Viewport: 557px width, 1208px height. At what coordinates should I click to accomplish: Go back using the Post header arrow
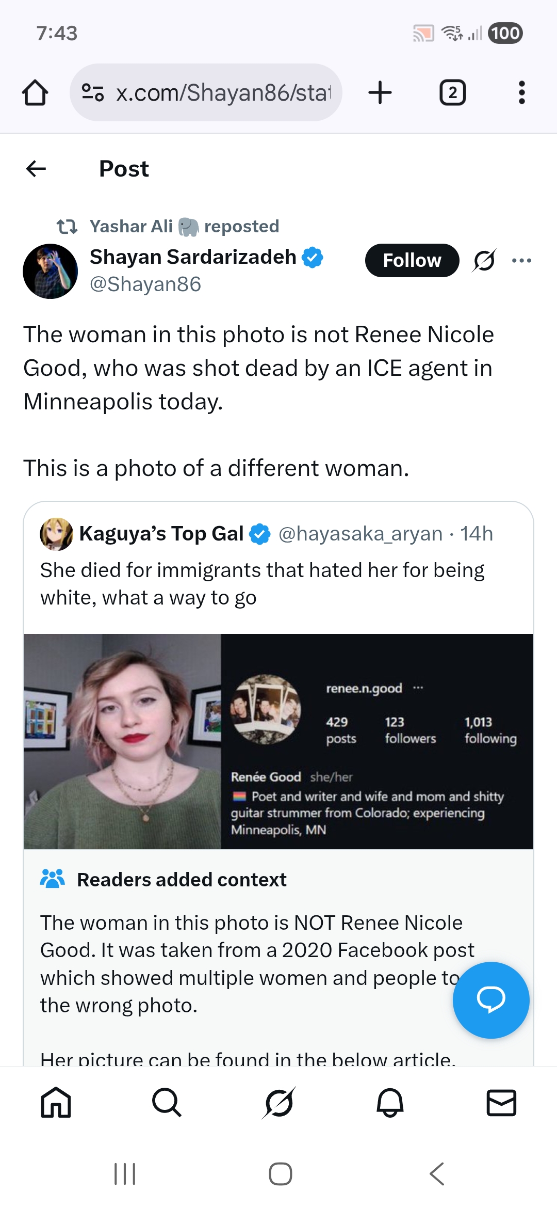35,168
